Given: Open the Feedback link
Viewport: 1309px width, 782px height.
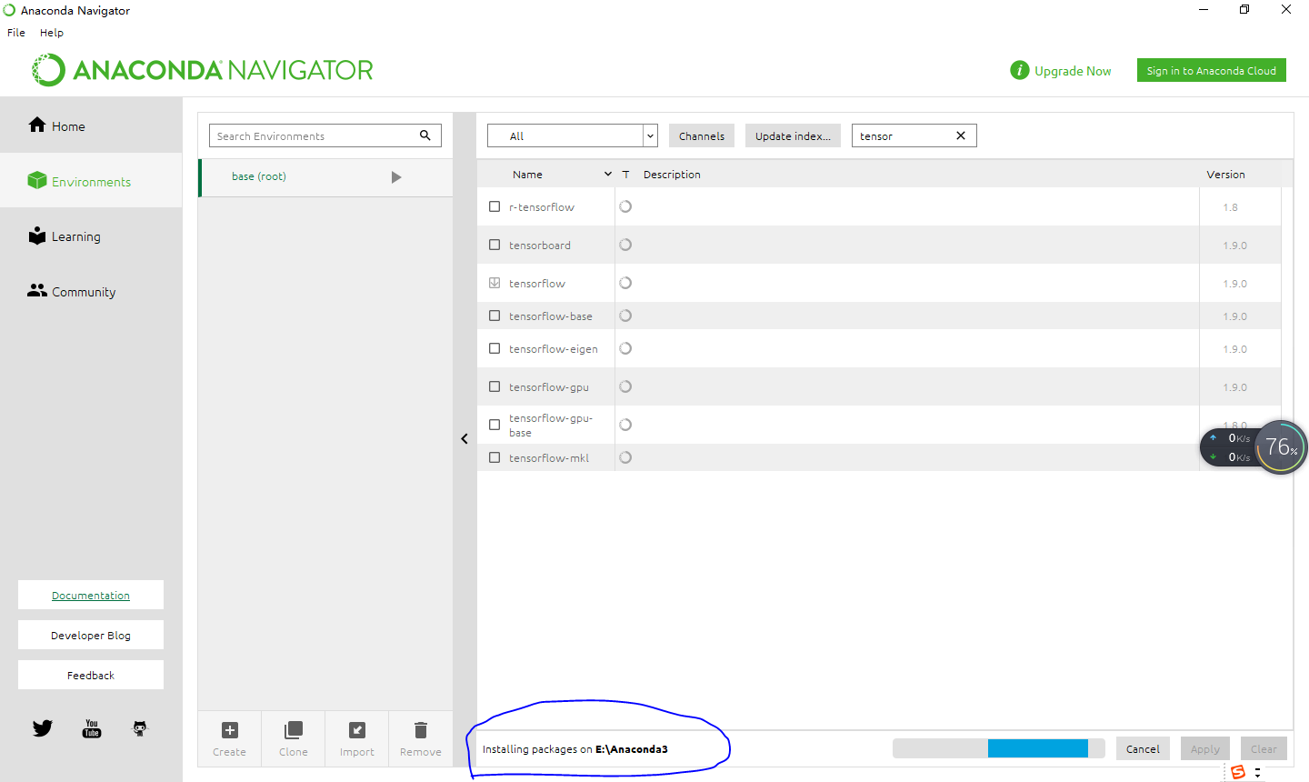Looking at the screenshot, I should pyautogui.click(x=91, y=675).
